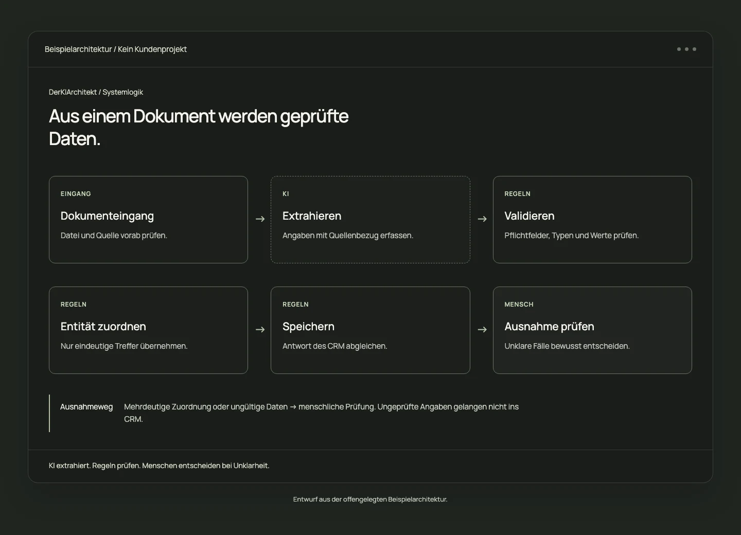The height and width of the screenshot is (535, 741).
Task: Select the Validieren card title
Action: click(x=530, y=216)
